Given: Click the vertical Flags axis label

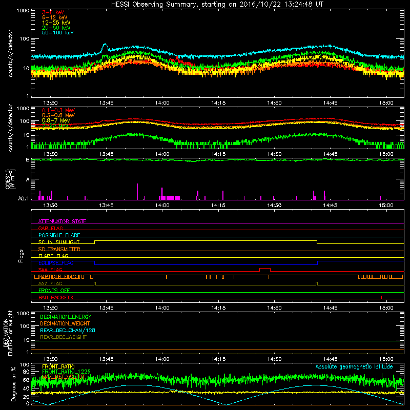Looking at the screenshot, I should [x=20, y=256].
